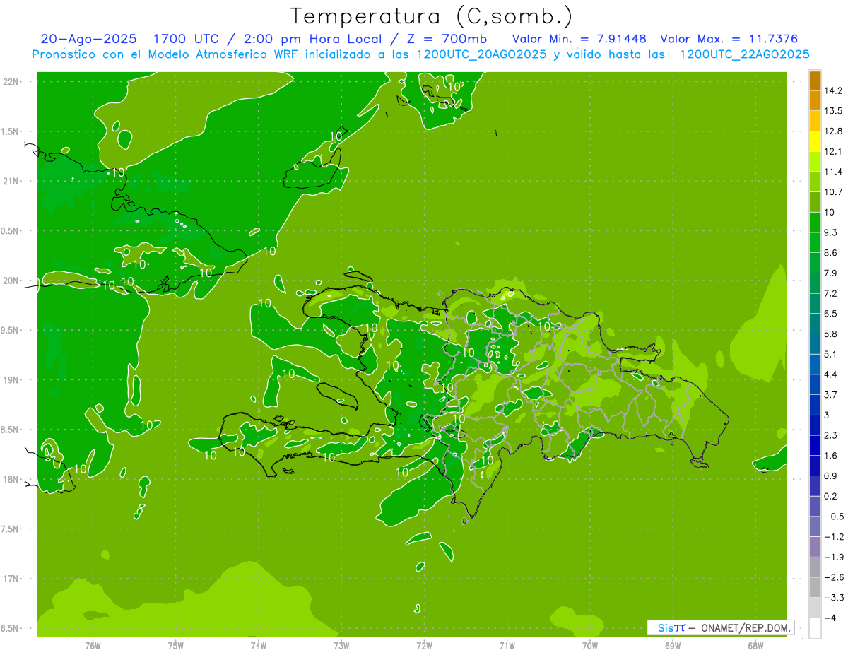
Task: Click the "71W" longitude axis label
Action: (x=507, y=646)
